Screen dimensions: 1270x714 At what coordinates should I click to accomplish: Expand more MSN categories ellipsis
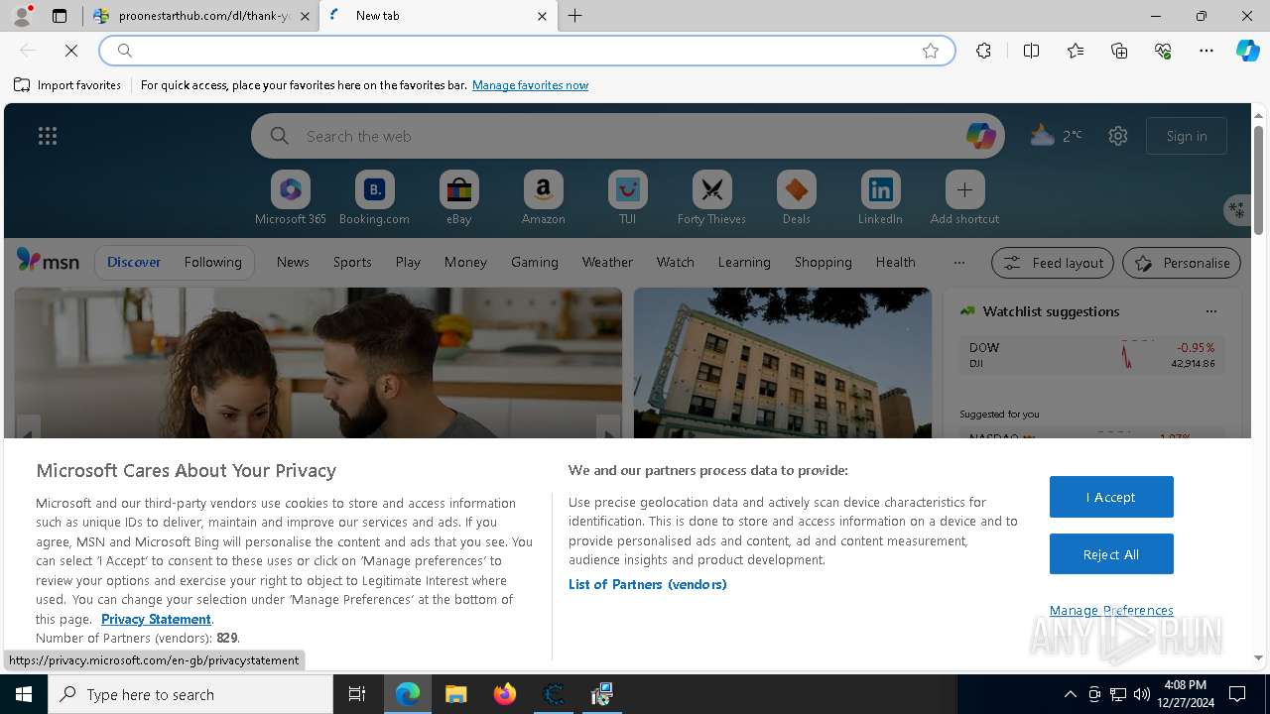(x=958, y=262)
